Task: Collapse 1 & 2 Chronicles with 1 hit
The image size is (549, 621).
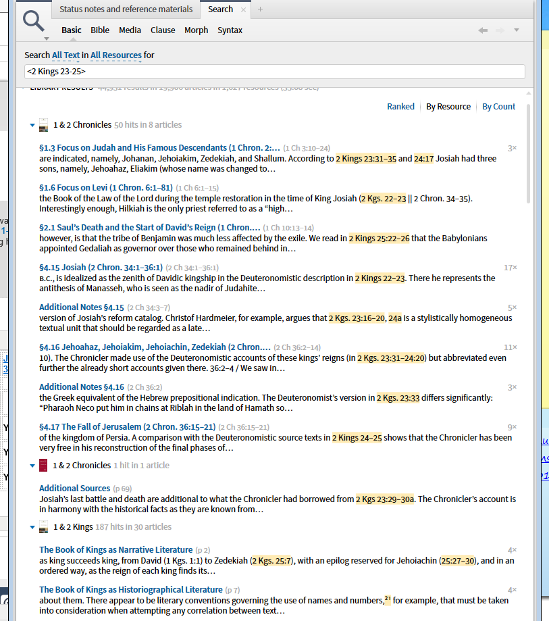Action: coord(32,466)
